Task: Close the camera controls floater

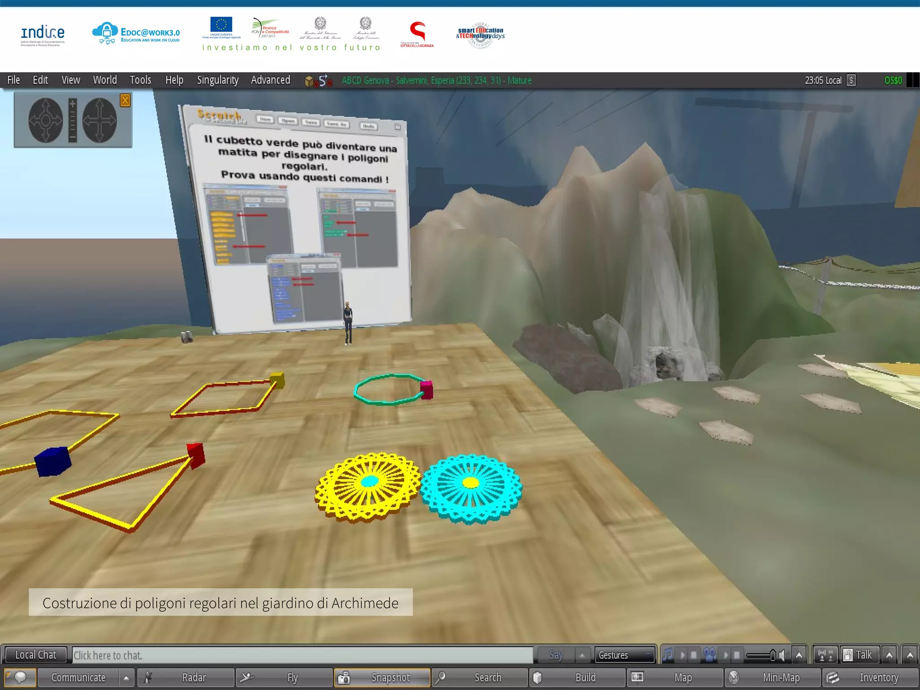Action: coord(125,100)
